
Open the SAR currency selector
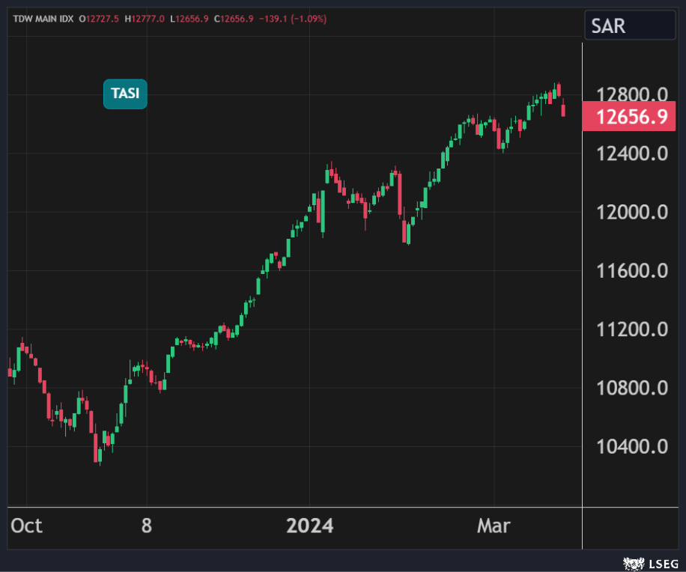629,25
